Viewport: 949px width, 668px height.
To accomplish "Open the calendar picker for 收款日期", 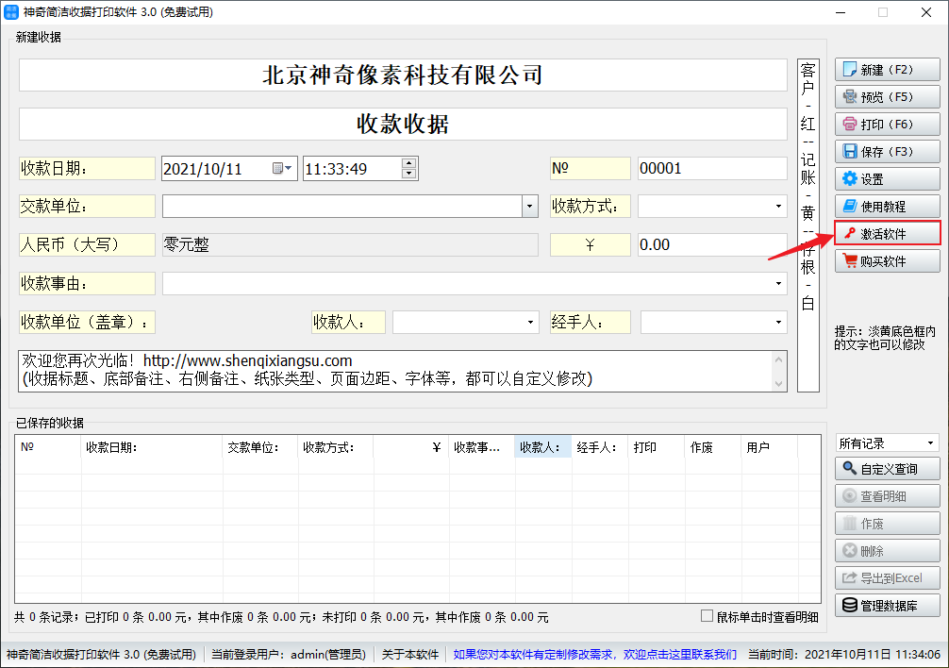I will [282, 168].
